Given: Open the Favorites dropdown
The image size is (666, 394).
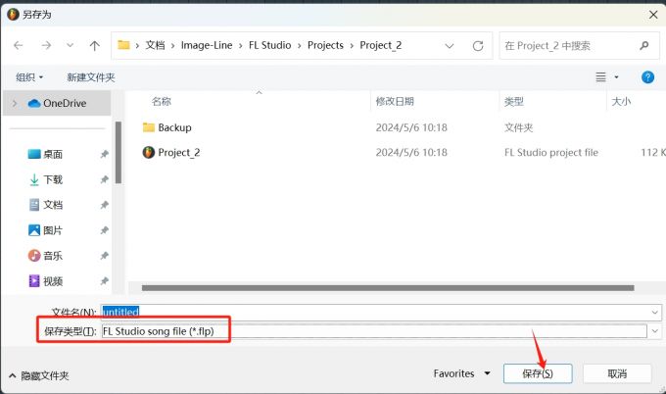Looking at the screenshot, I should (461, 373).
